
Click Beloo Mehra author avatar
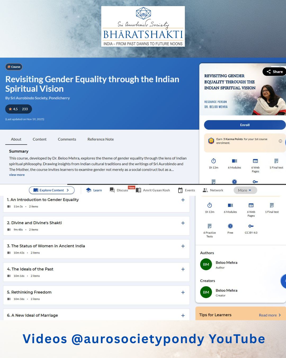[x=206, y=264]
